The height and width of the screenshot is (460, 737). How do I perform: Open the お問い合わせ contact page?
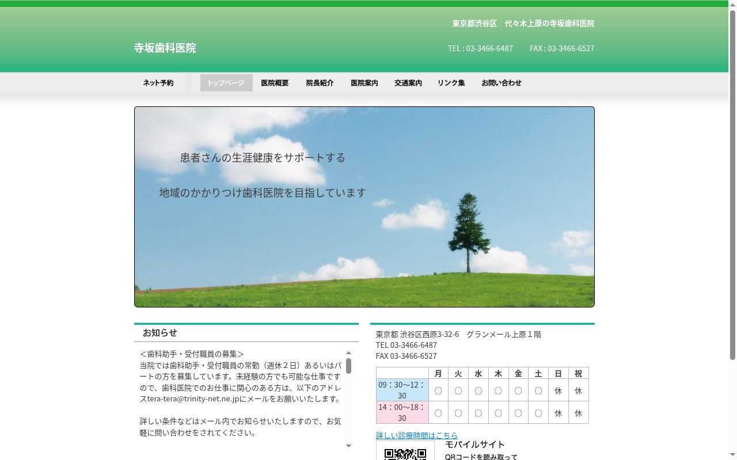coord(502,83)
